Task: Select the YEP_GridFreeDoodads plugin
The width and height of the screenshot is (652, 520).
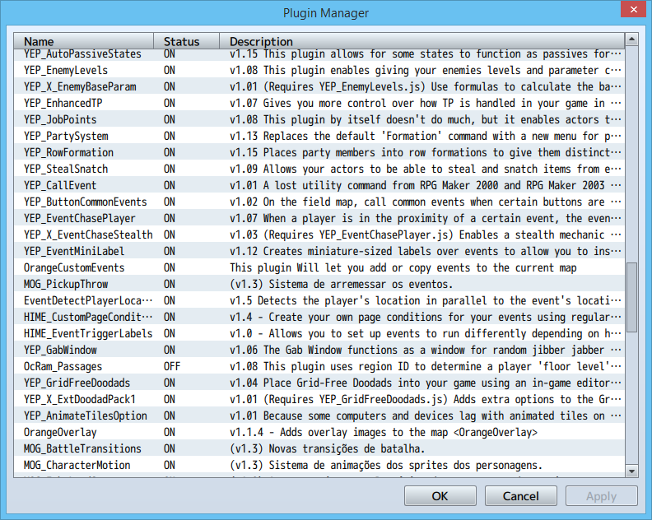Action: coord(319,383)
